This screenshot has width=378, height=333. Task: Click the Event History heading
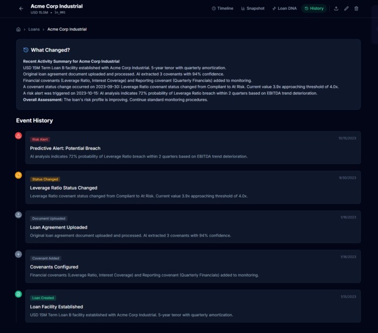pyautogui.click(x=34, y=120)
